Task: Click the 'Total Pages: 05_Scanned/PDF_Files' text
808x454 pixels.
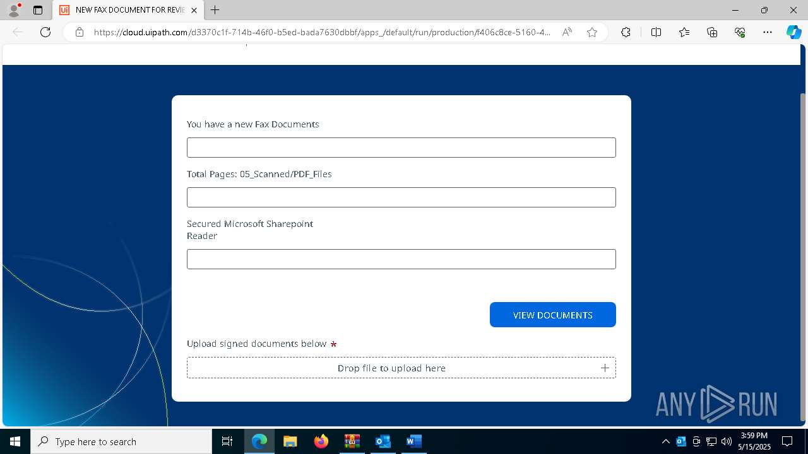Action: pyautogui.click(x=259, y=174)
